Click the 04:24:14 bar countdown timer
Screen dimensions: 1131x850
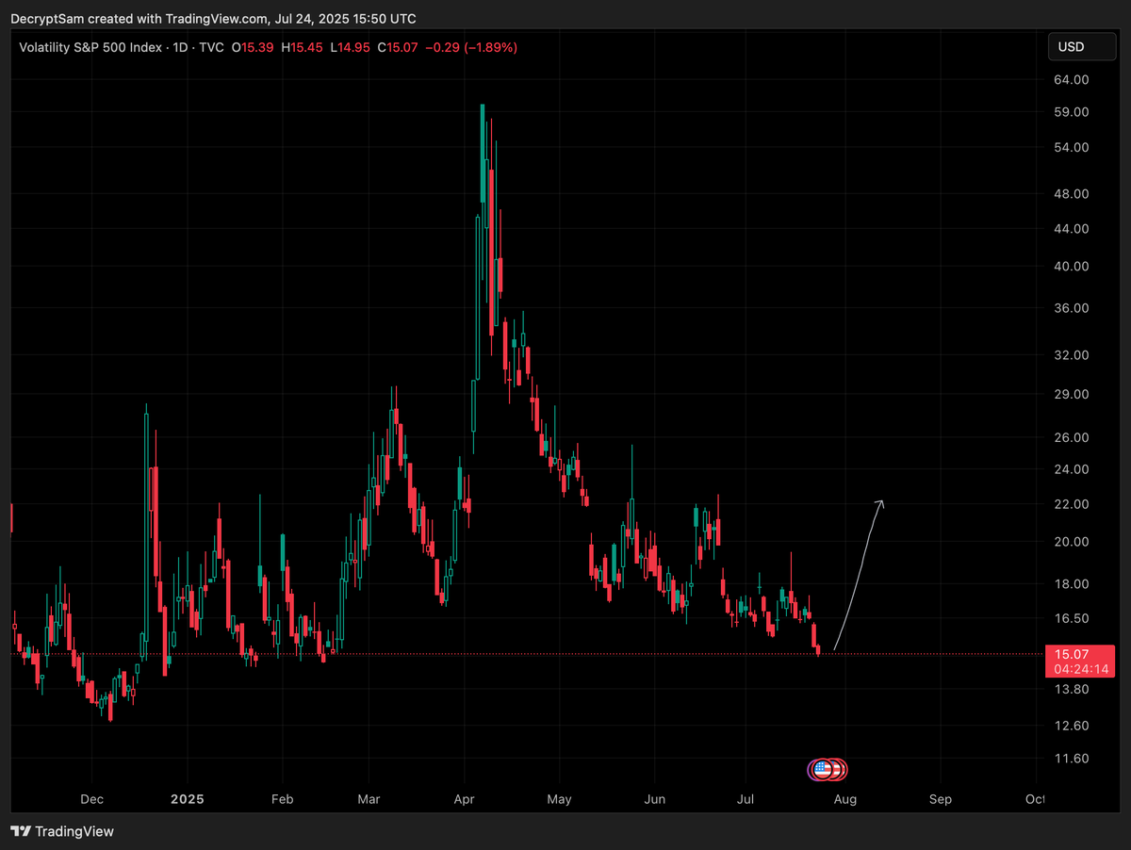point(1081,669)
